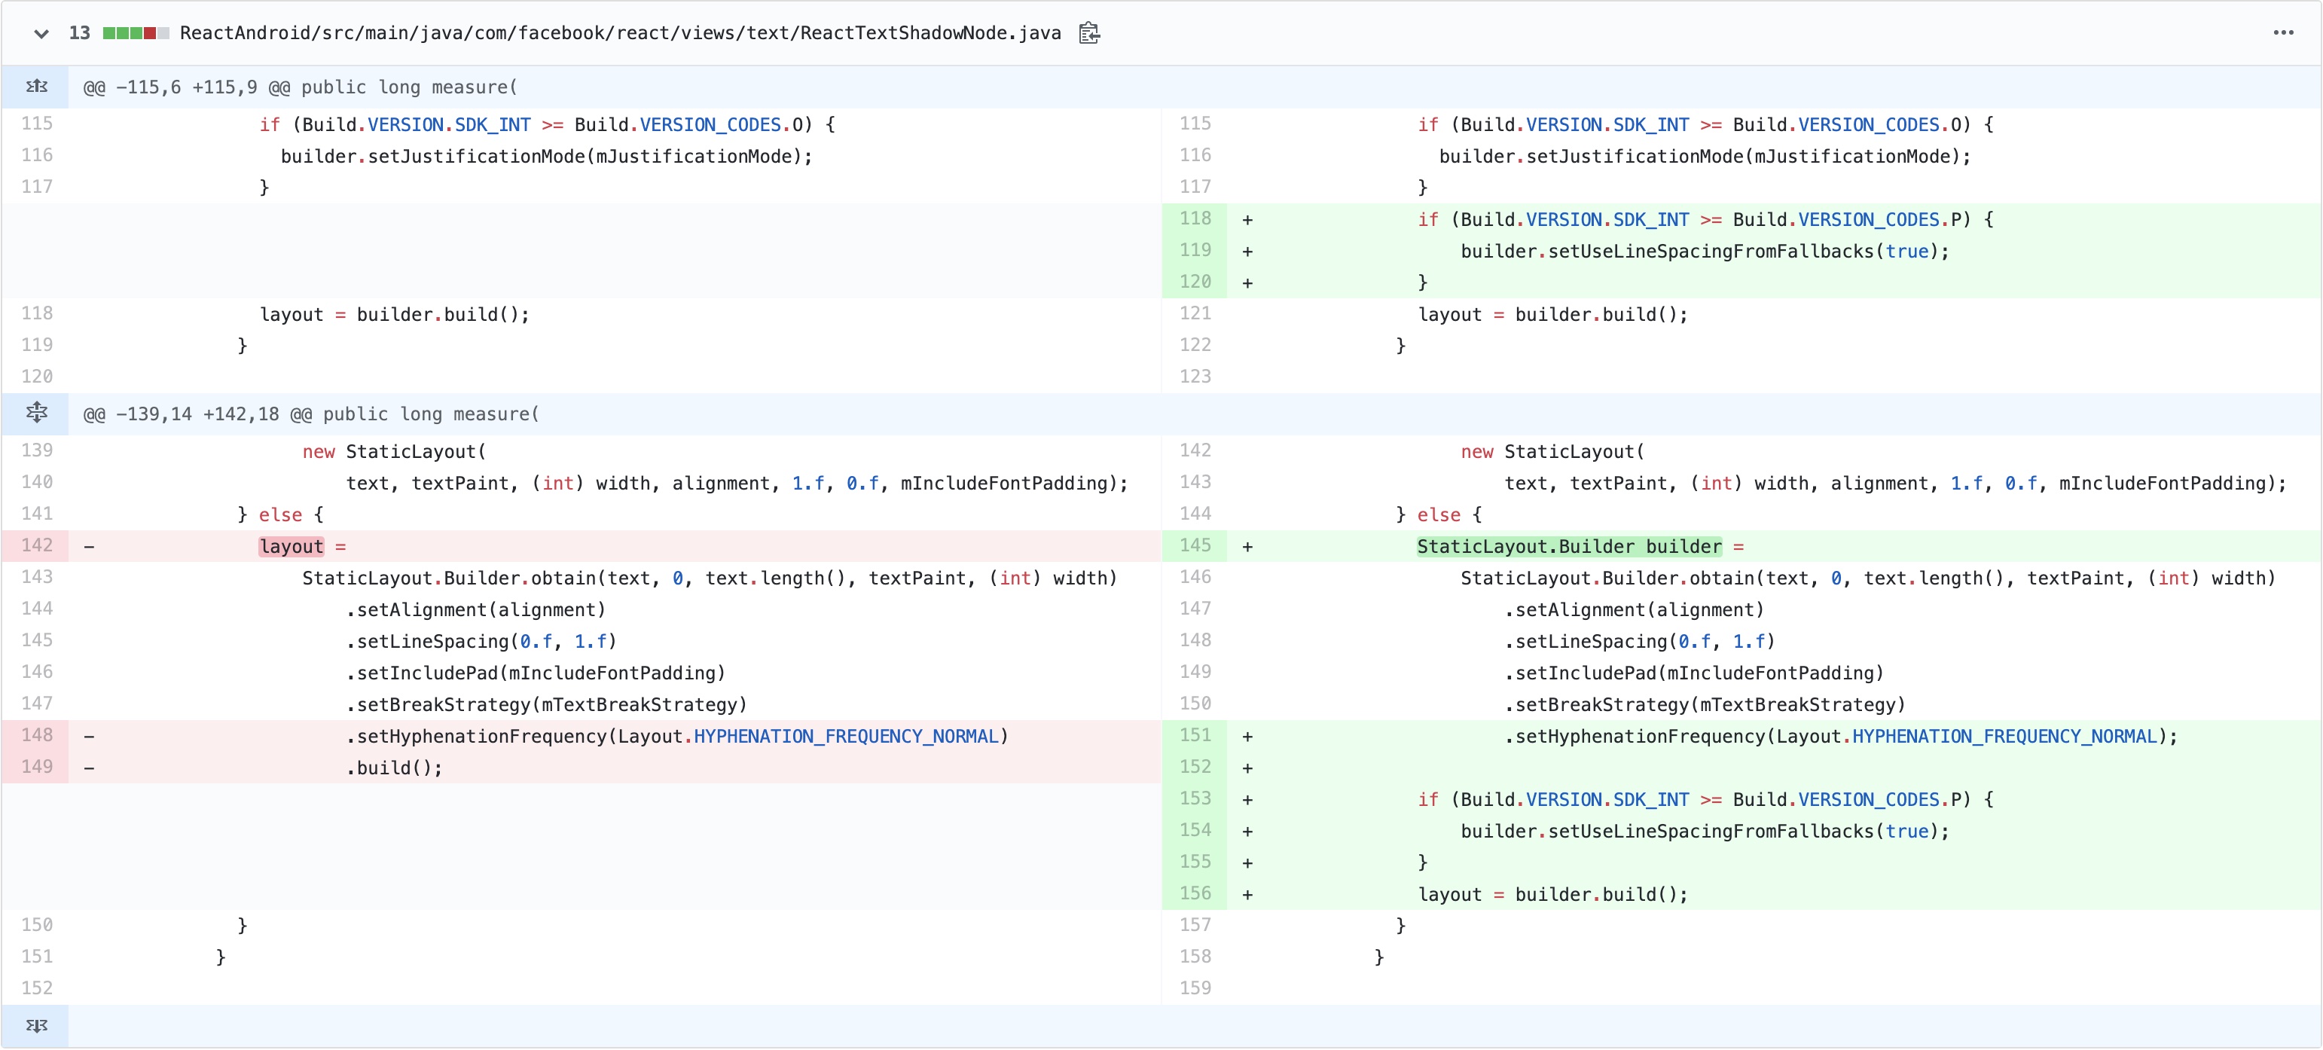Screen dimensions: 2323x1050
Task: Open the three-dot file options menu
Action: coord(2282,33)
